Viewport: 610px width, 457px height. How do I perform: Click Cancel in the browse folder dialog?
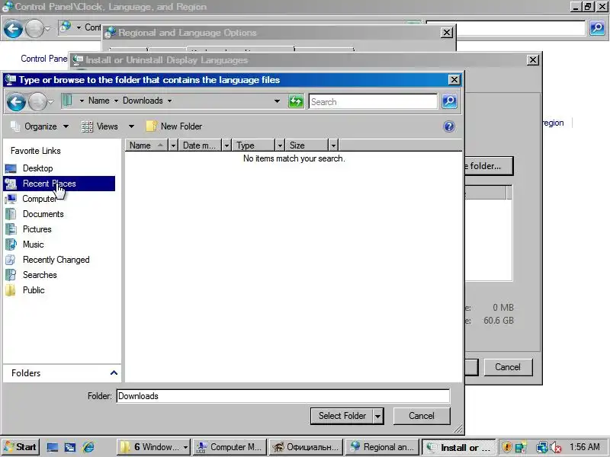tap(422, 416)
